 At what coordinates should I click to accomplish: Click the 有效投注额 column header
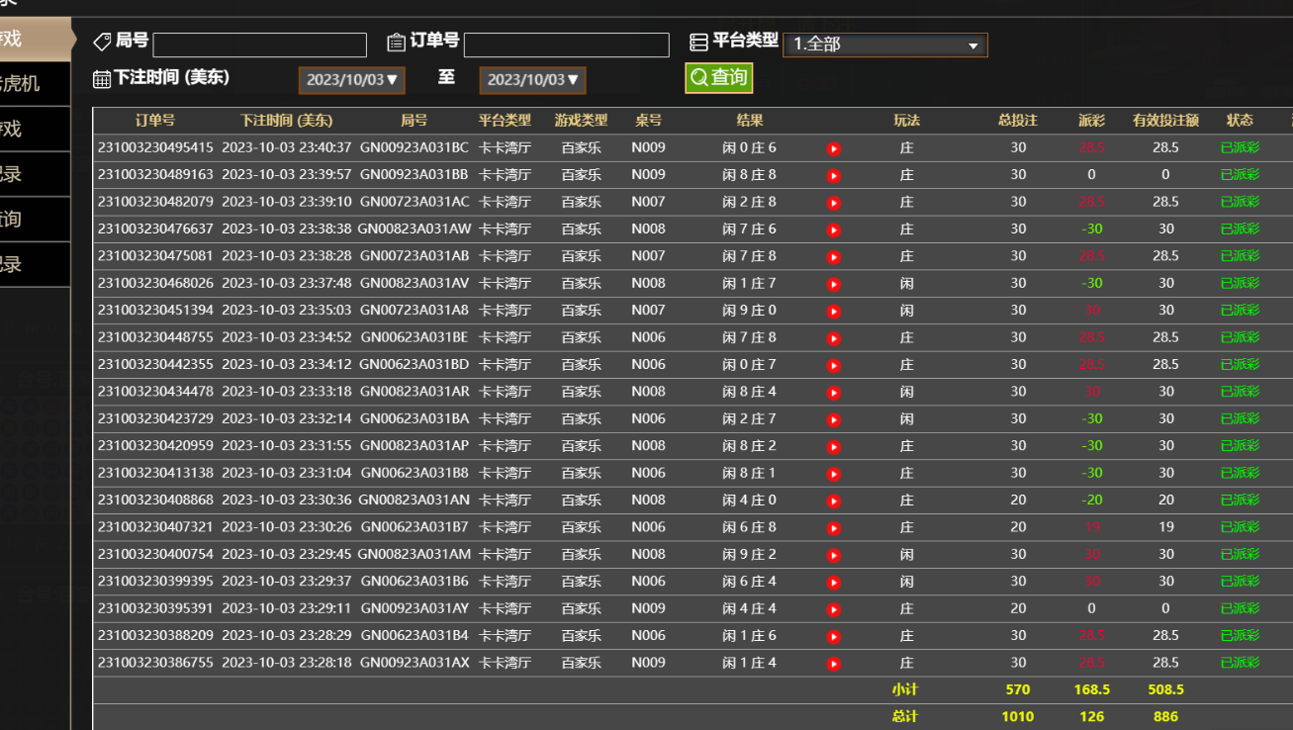click(1166, 121)
